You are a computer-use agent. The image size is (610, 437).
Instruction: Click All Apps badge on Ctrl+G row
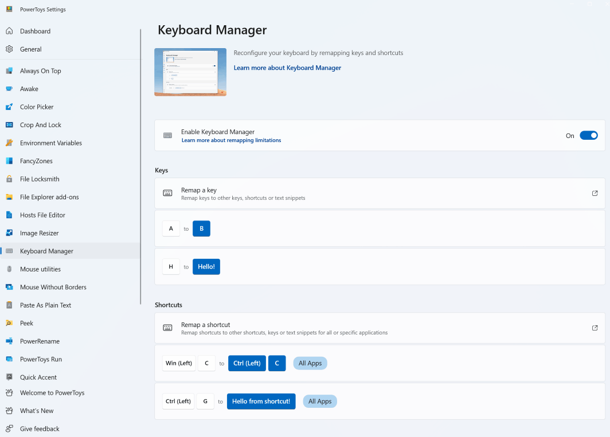pyautogui.click(x=320, y=401)
